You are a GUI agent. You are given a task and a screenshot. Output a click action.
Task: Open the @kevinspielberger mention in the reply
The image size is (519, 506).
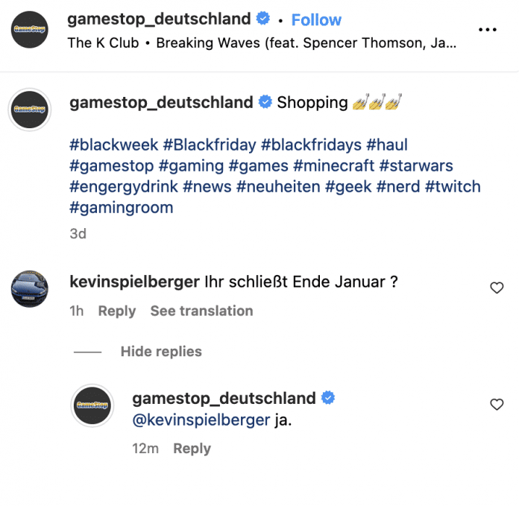click(201, 420)
